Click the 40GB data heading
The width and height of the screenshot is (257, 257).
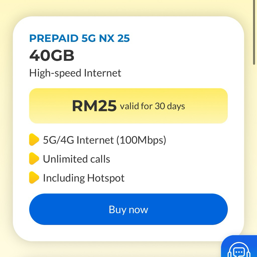pyautogui.click(x=52, y=55)
